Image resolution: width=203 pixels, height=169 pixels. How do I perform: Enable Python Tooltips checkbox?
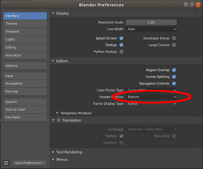(121, 52)
